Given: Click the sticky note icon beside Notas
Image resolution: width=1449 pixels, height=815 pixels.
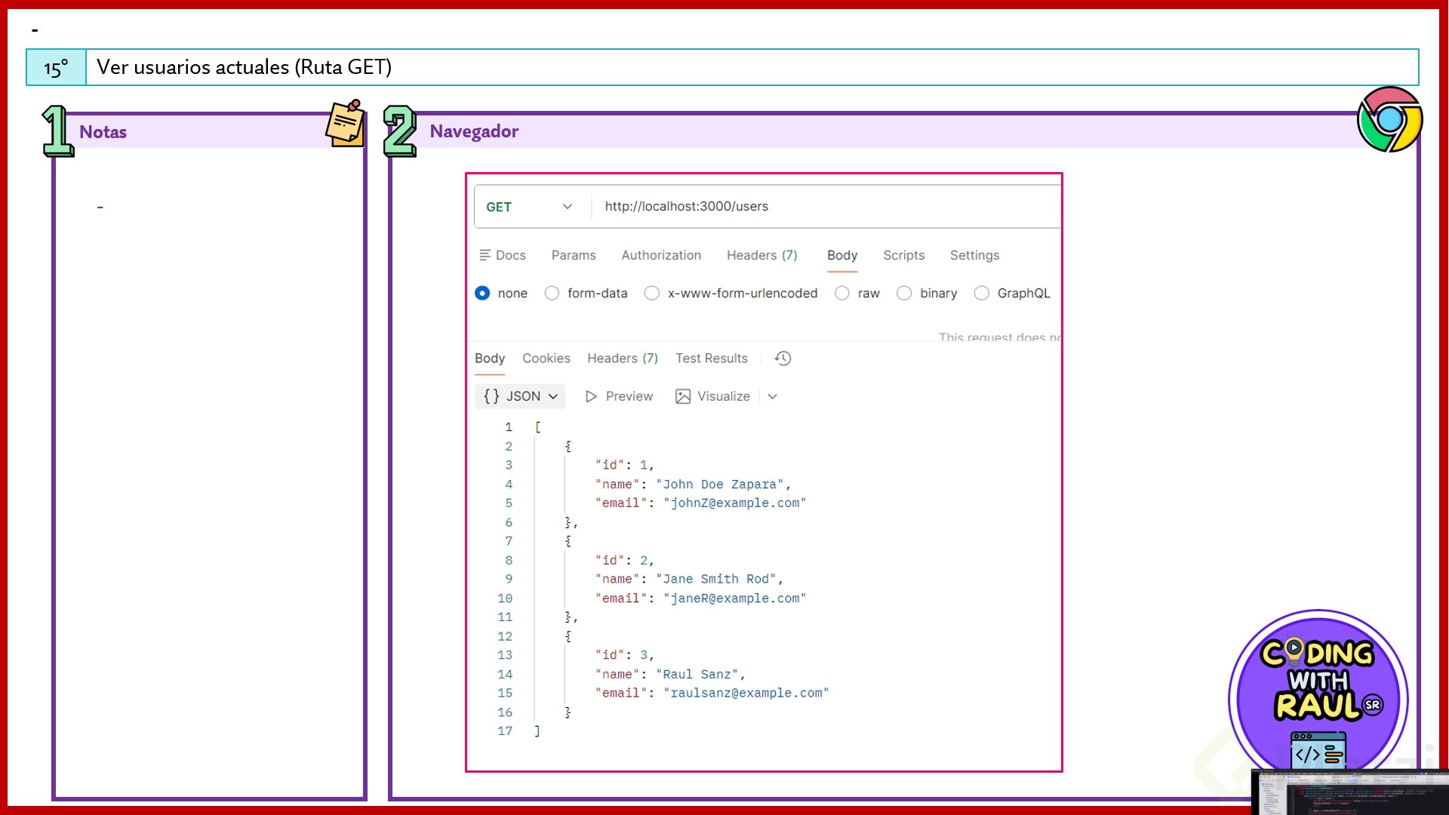Looking at the screenshot, I should (346, 123).
